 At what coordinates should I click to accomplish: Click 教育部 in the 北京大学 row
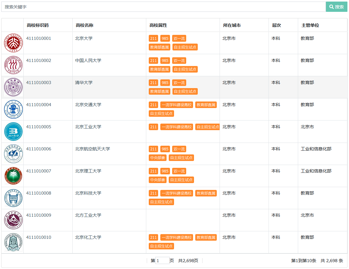308,38
